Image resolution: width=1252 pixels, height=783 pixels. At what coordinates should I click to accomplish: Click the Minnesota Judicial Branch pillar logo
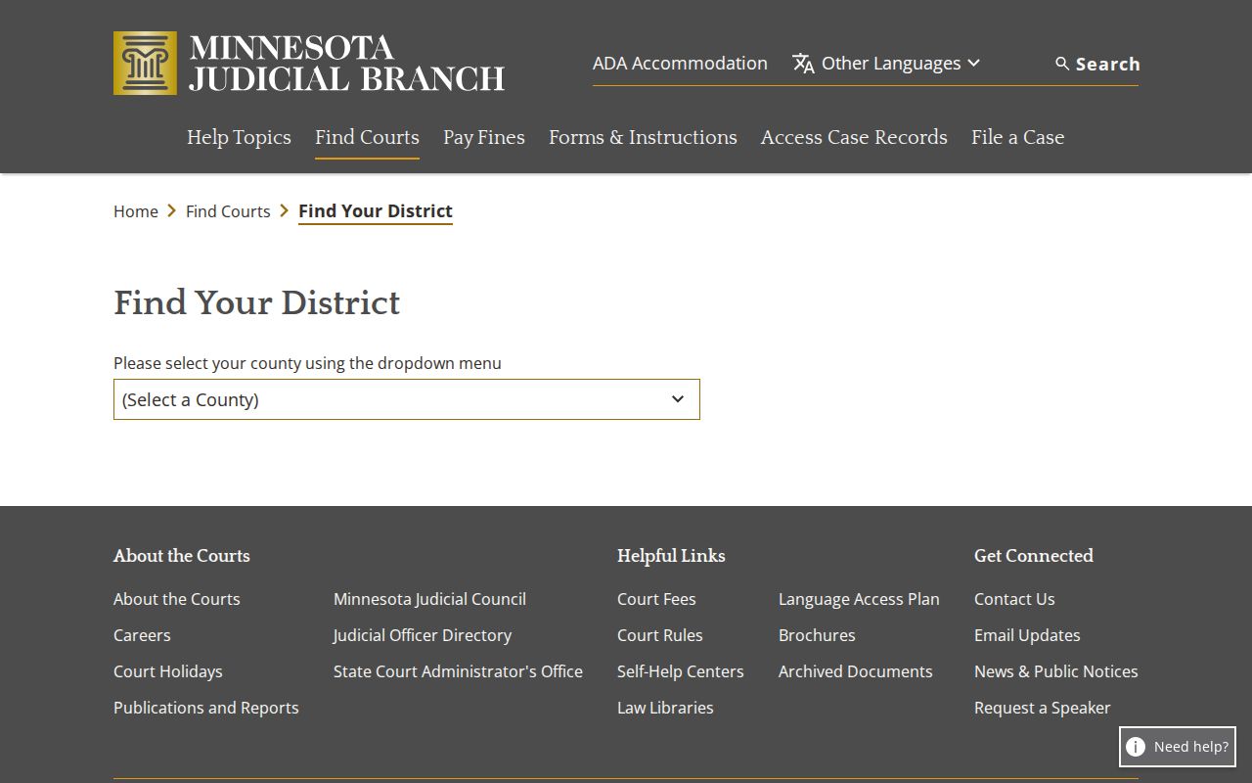(145, 63)
